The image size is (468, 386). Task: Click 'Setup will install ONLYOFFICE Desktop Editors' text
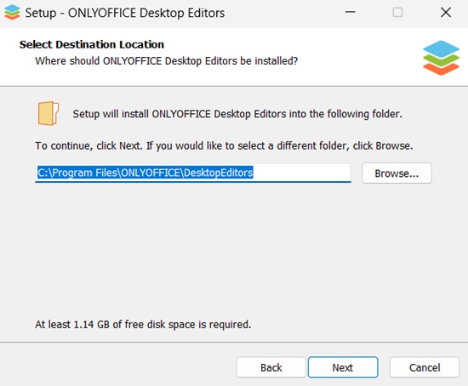237,114
